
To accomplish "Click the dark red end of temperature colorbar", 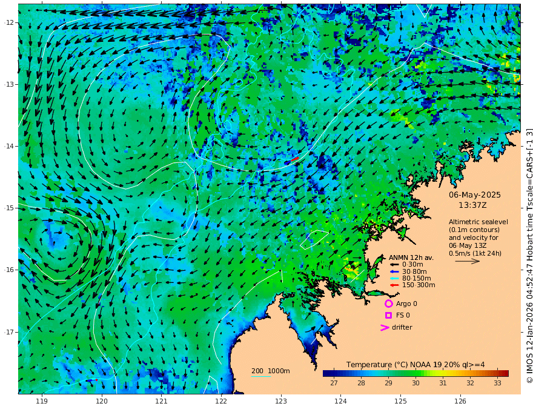I will pyautogui.click(x=506, y=373).
